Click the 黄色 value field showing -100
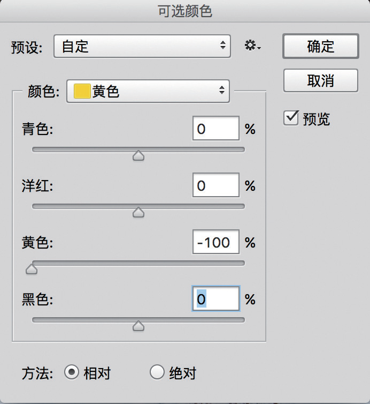The width and height of the screenshot is (370, 404). 215,243
